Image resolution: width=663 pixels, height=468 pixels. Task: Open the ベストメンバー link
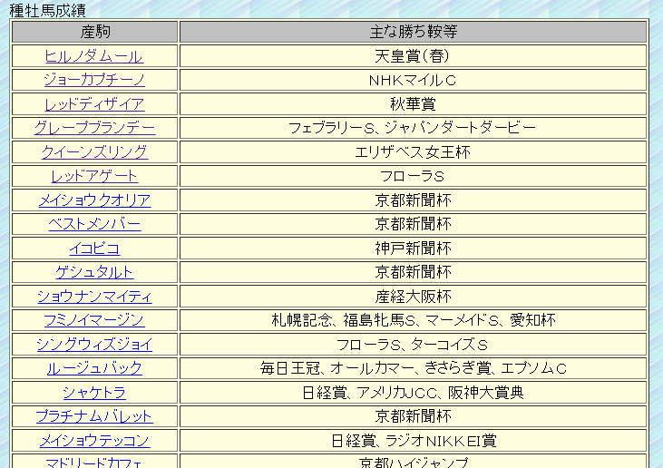coord(94,224)
